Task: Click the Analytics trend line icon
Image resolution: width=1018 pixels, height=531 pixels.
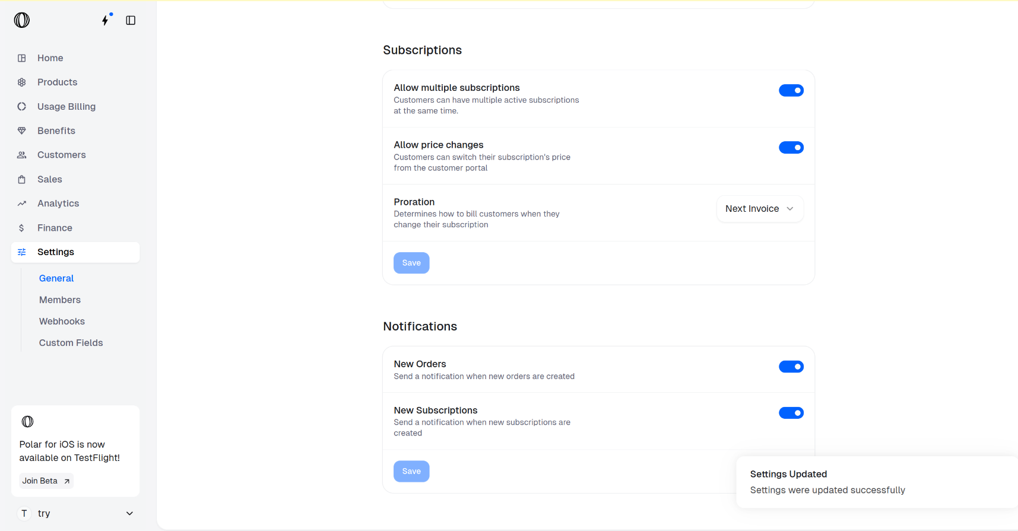Action: pyautogui.click(x=22, y=204)
